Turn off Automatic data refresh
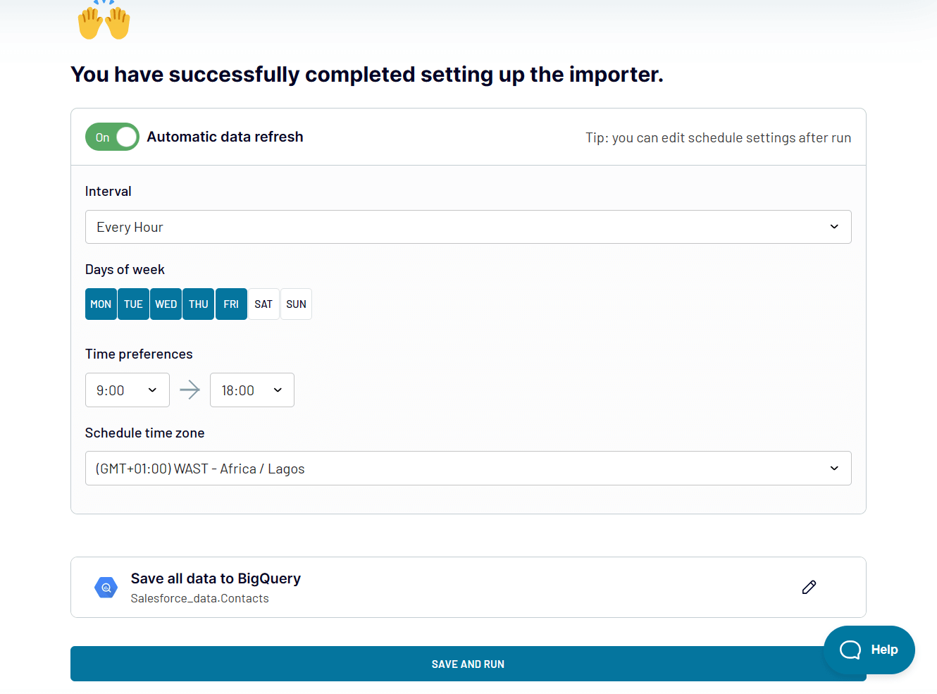 pos(112,137)
